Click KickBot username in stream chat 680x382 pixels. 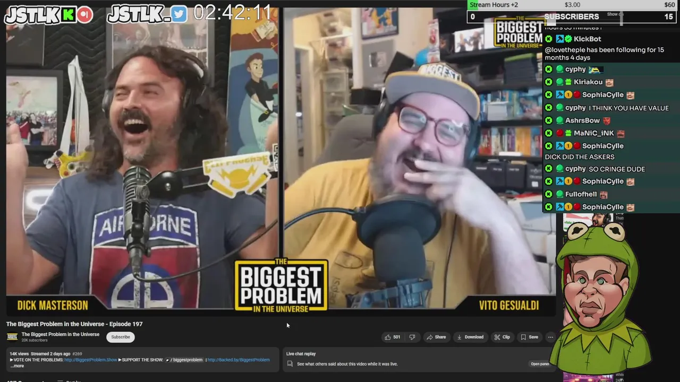[x=587, y=39]
